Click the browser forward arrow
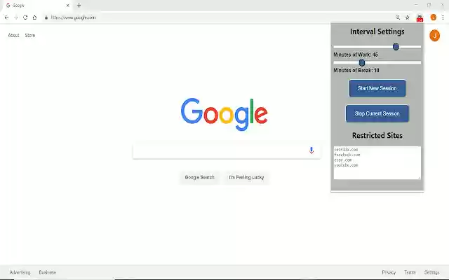The image size is (449, 280). coord(15,17)
